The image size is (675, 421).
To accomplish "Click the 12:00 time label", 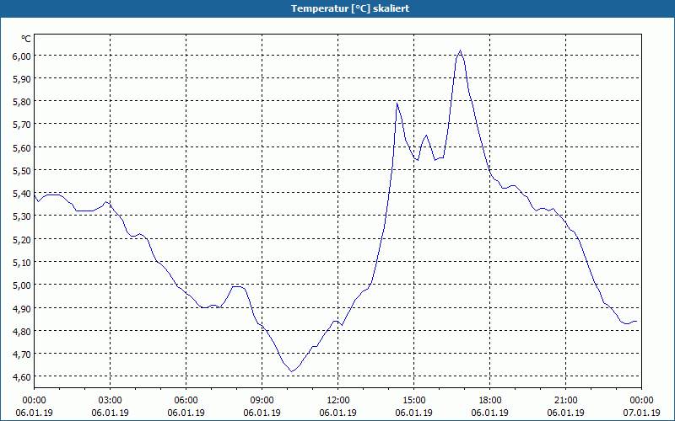I will pos(338,401).
